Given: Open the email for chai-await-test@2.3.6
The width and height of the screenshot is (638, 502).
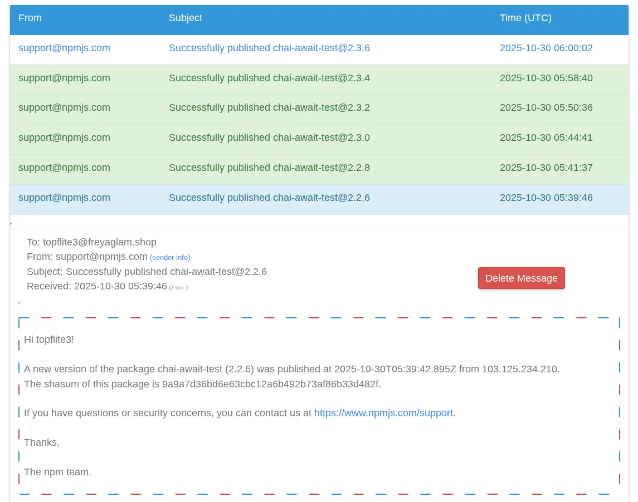Looking at the screenshot, I should coord(269,48).
